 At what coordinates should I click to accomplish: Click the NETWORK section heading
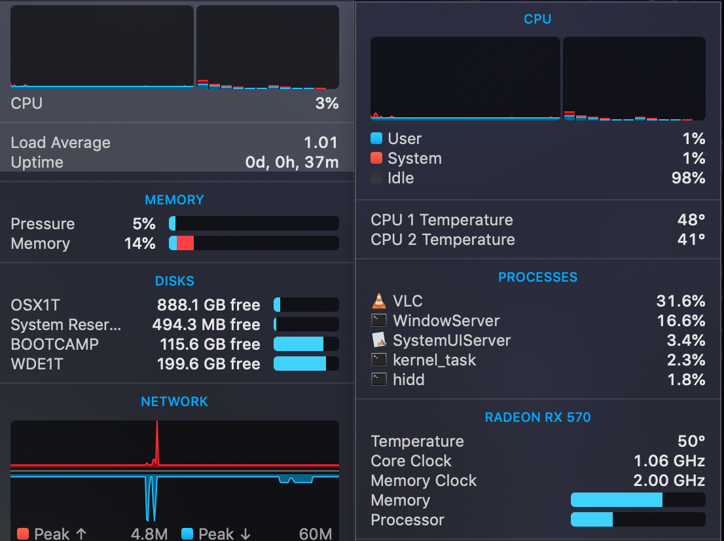point(174,401)
